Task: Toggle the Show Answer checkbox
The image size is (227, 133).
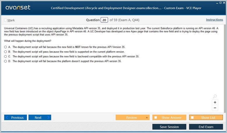Action: click(156, 118)
